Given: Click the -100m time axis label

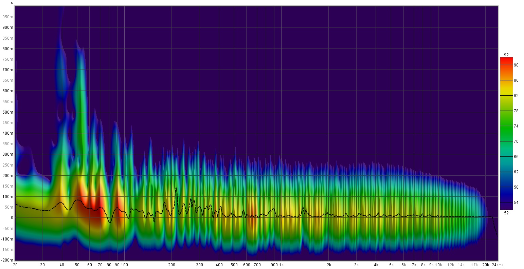Looking at the screenshot, I should tap(7, 239).
